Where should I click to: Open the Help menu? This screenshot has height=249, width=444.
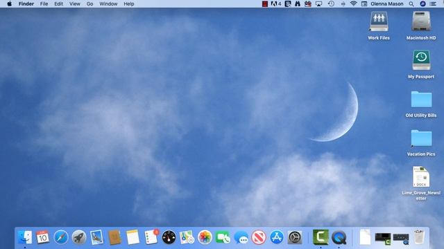click(x=129, y=4)
